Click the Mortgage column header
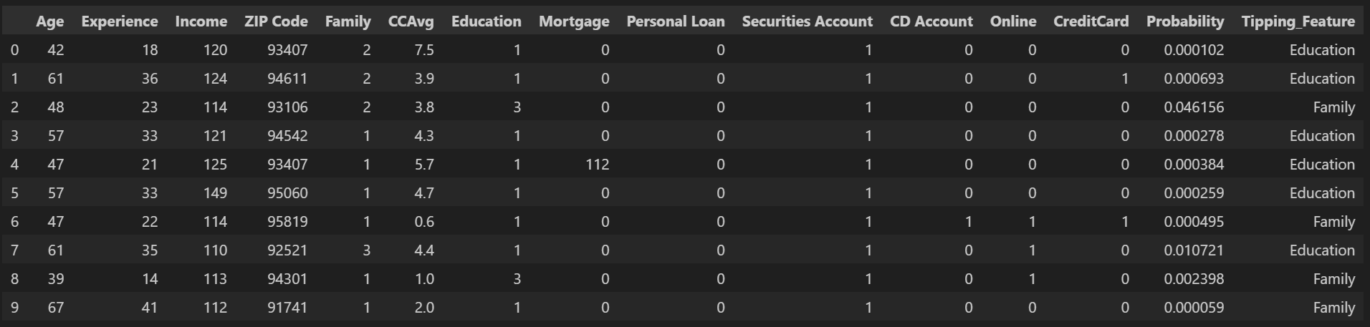This screenshot has width=1370, height=327. [574, 21]
